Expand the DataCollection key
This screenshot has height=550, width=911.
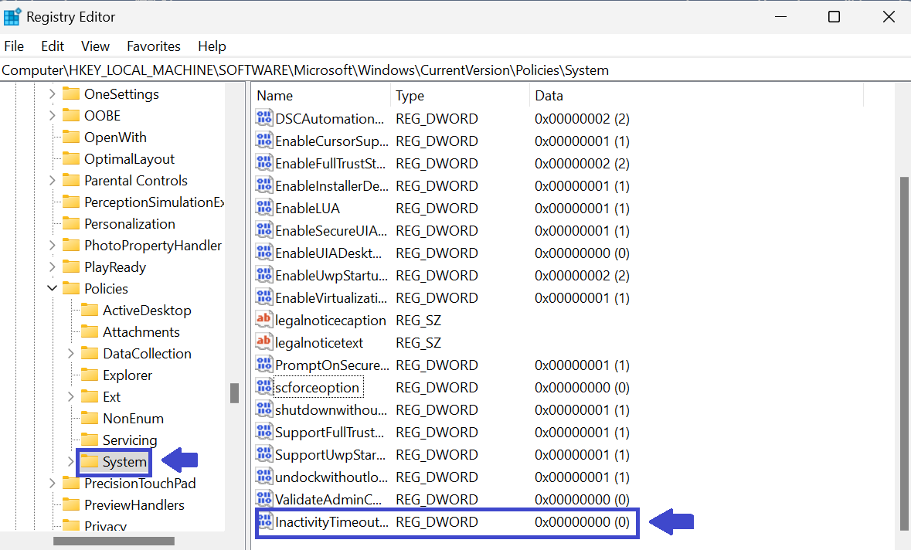(71, 354)
